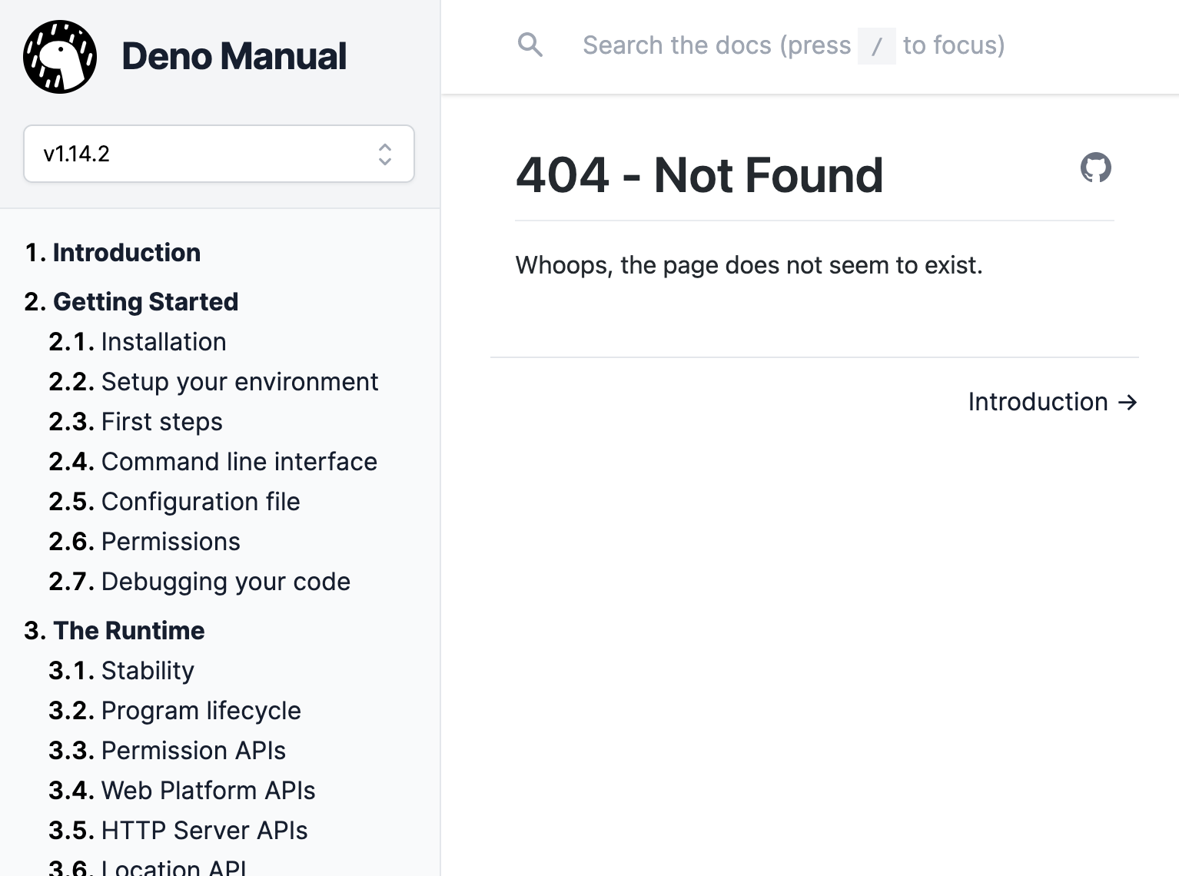View the Permissions section
Screen dimensions: 1179x876
[171, 541]
